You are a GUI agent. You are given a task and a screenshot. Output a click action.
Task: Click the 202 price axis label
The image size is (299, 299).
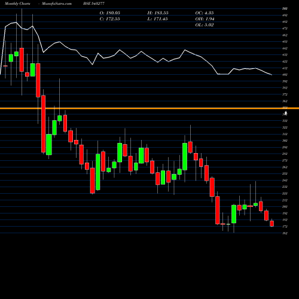[x=285, y=207]
